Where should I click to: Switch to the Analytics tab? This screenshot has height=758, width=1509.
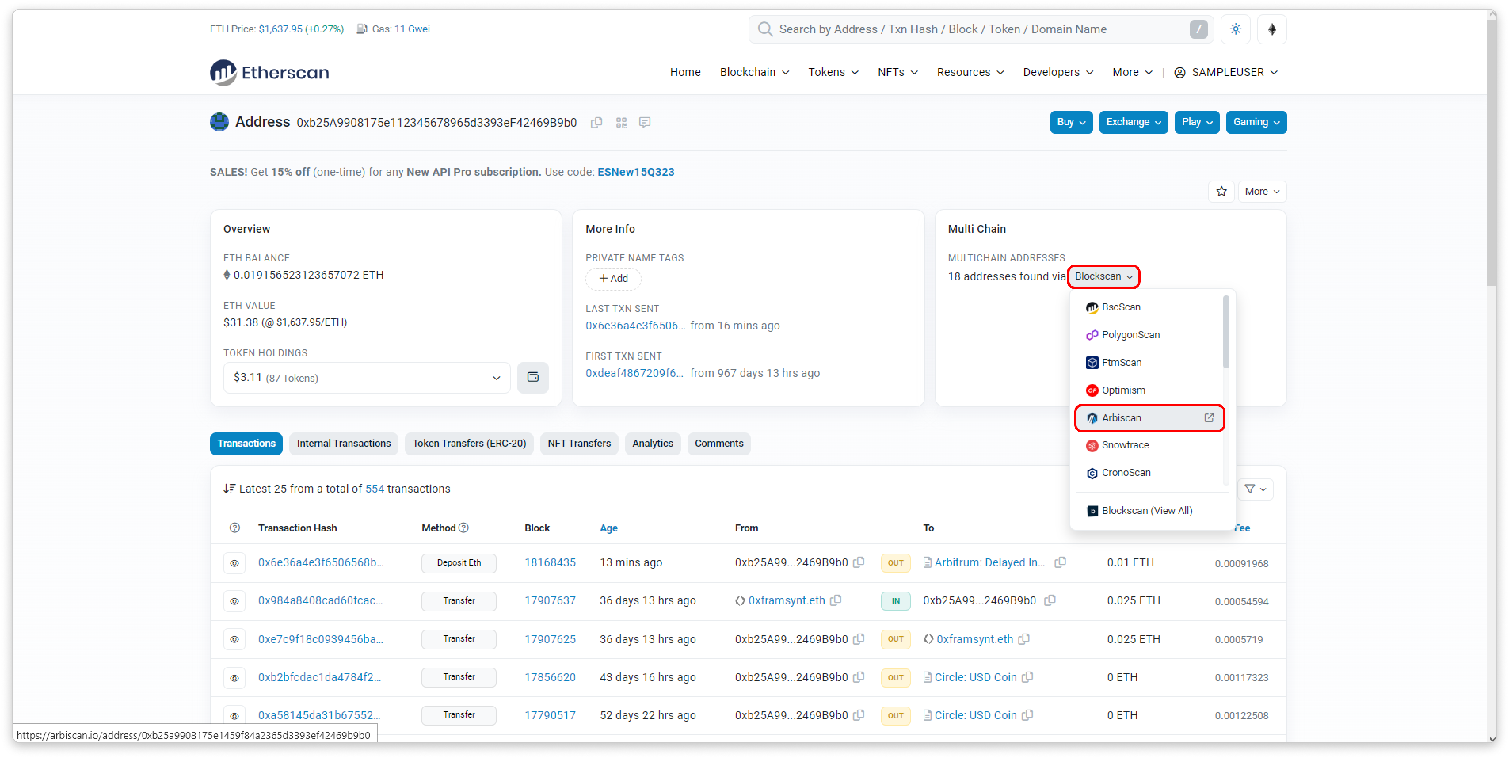(653, 444)
